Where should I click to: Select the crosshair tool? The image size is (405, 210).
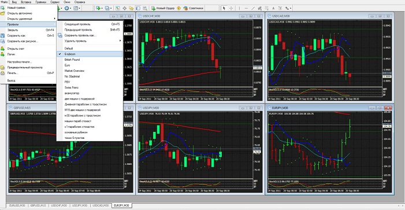(231, 8)
